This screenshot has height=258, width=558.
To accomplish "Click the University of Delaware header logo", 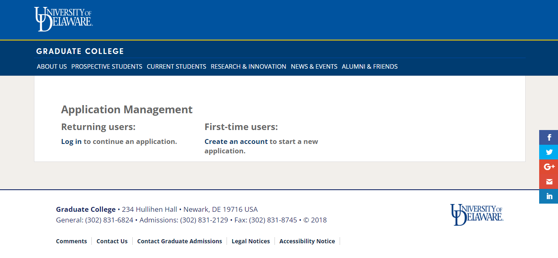I will [64, 18].
